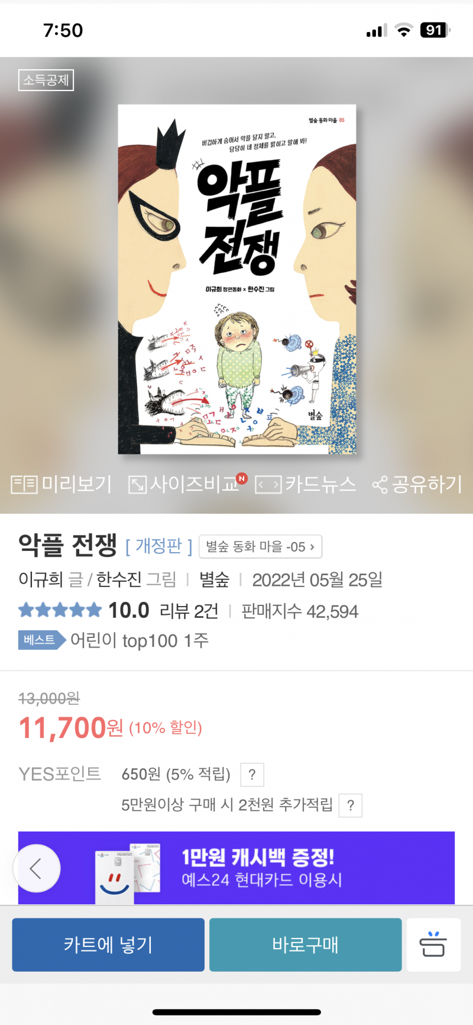Add the book with 카트에 넣기

(108, 945)
